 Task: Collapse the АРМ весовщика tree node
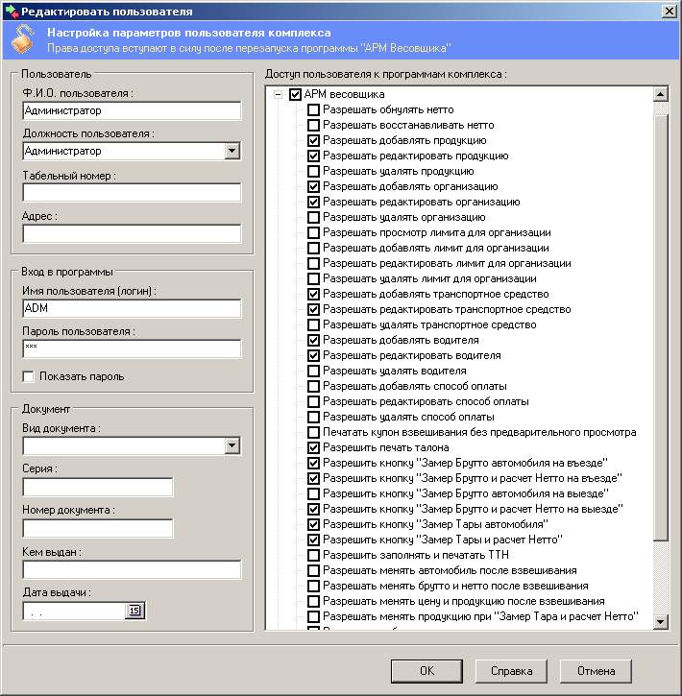[279, 95]
